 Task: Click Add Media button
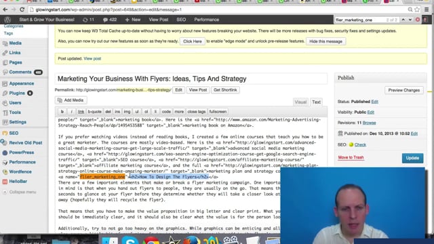pos(71,100)
